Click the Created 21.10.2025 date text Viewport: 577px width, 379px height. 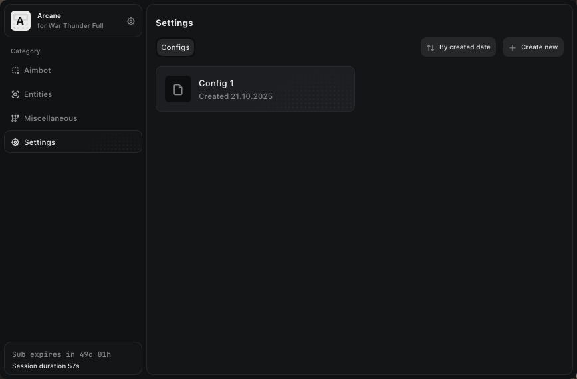point(235,96)
